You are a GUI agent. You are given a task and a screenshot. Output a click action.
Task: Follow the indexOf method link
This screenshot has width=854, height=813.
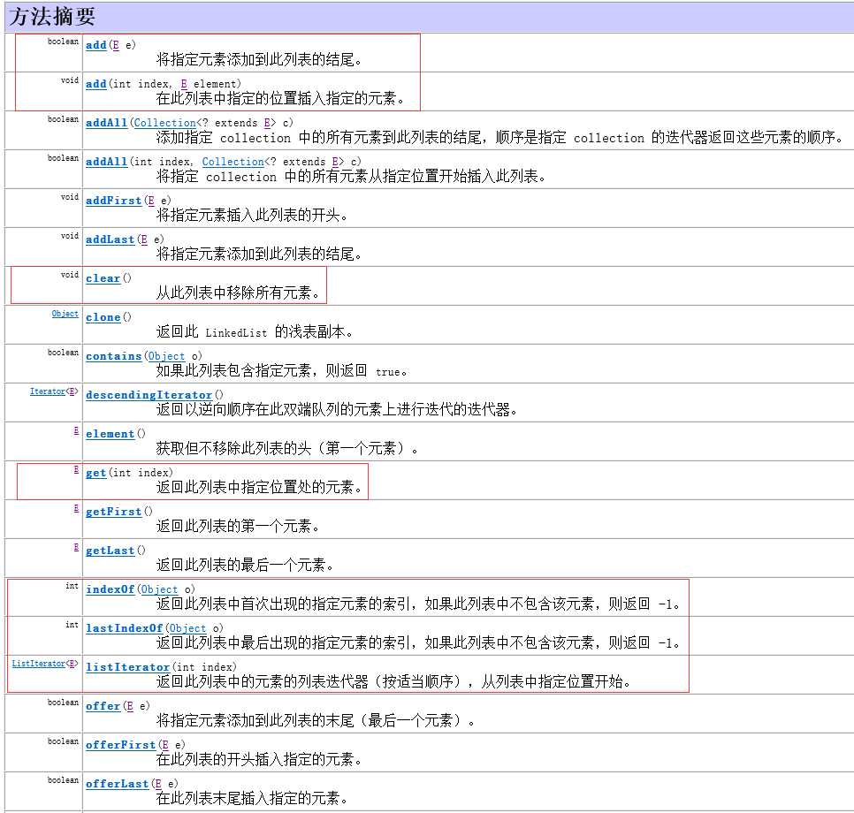110,589
